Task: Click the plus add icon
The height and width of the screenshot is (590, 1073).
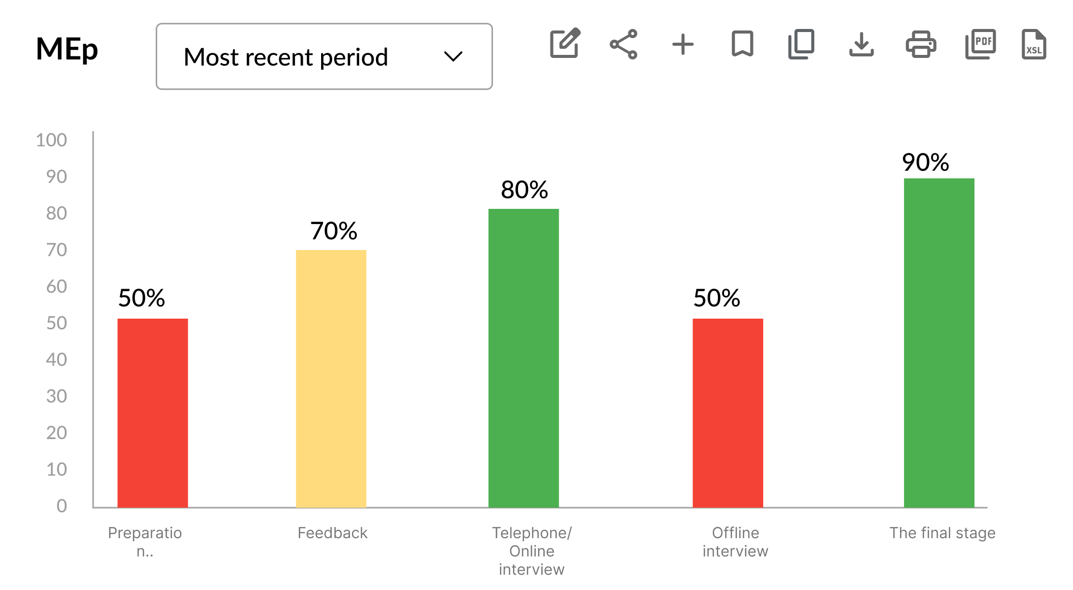Action: pyautogui.click(x=683, y=44)
